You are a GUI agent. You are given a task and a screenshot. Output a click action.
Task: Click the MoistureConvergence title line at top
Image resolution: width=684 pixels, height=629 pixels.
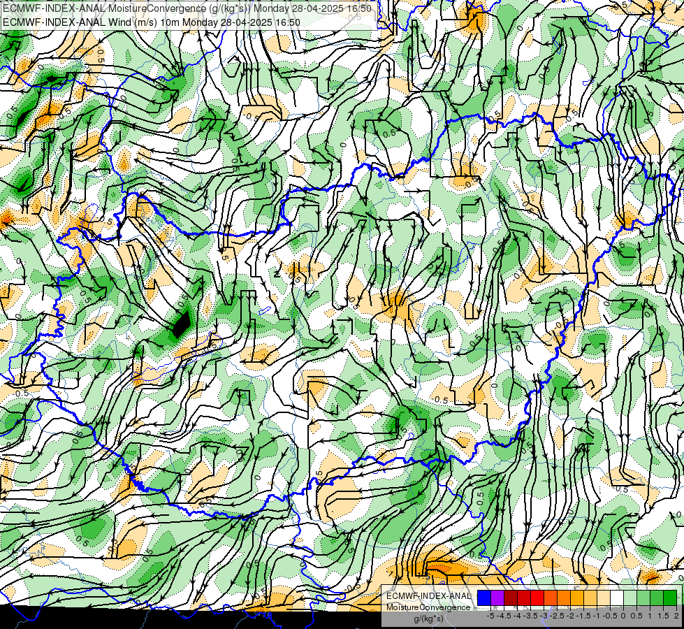tap(187, 8)
